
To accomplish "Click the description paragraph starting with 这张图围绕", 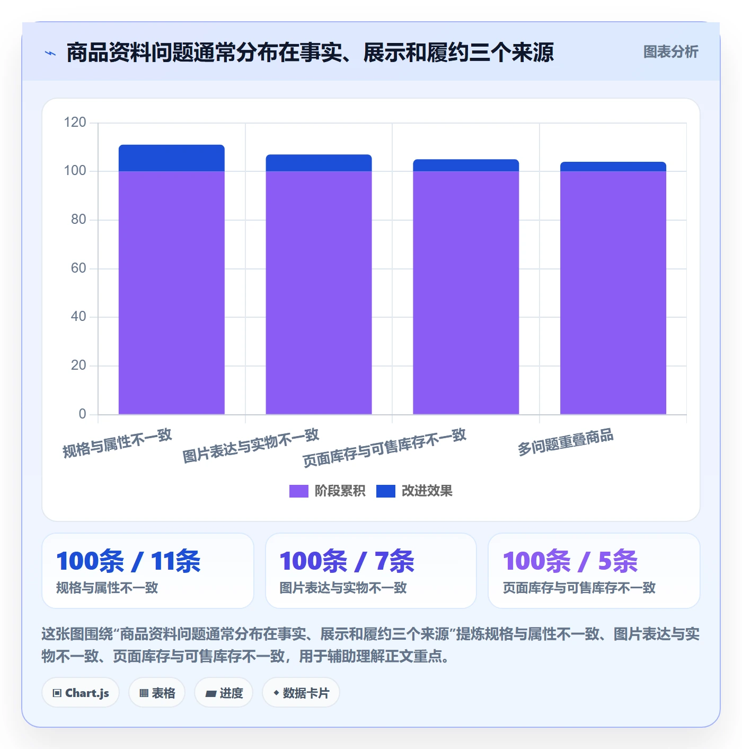I will (370, 645).
